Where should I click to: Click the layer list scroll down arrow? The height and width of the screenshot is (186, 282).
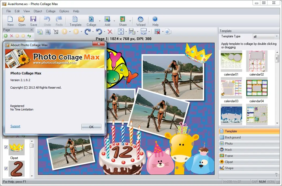click(x=32, y=176)
